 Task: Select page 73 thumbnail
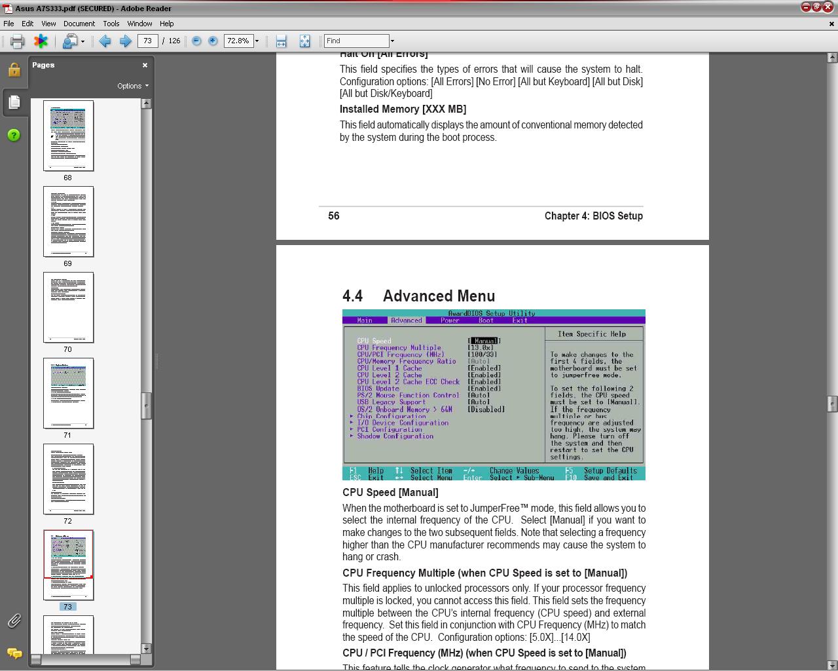pos(68,565)
